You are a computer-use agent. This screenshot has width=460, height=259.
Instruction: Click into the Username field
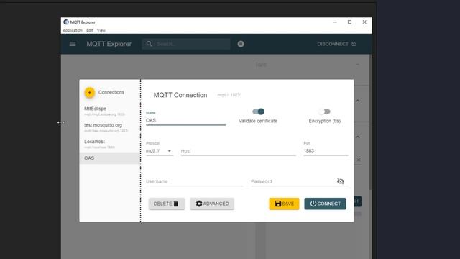194,181
